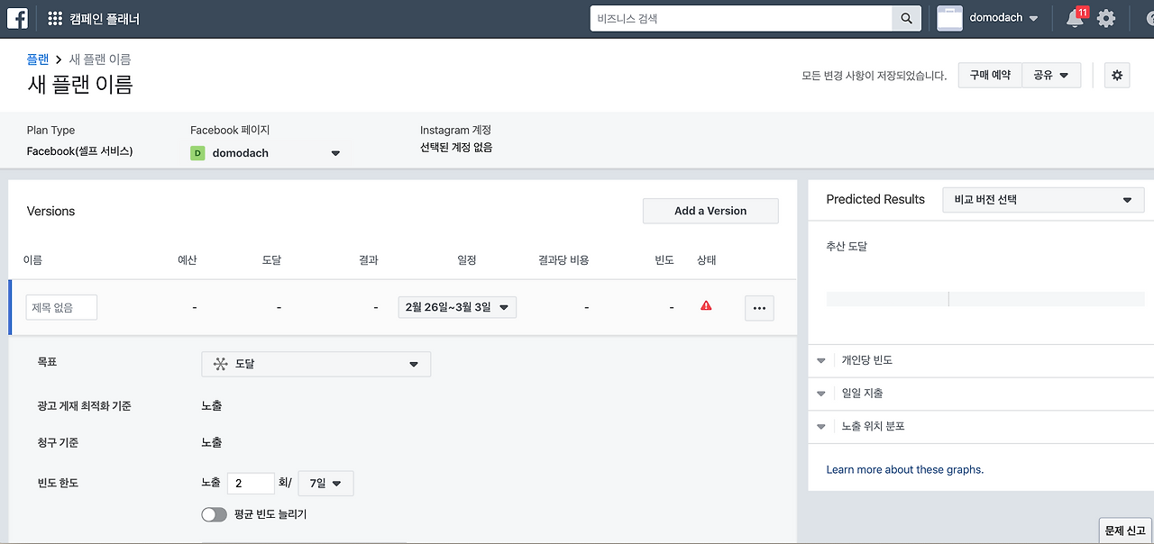Open Learn more about these graphs link
Viewport: 1154px width, 544px height.
[905, 469]
